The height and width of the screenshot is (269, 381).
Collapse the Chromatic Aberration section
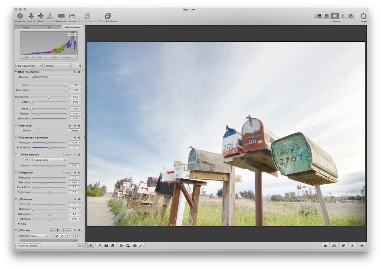click(x=16, y=138)
